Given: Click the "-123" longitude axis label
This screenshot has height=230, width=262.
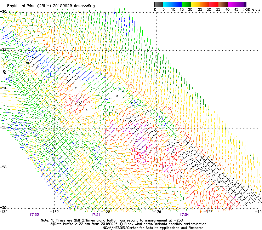Looking at the screenshot, I should tap(208, 212).
